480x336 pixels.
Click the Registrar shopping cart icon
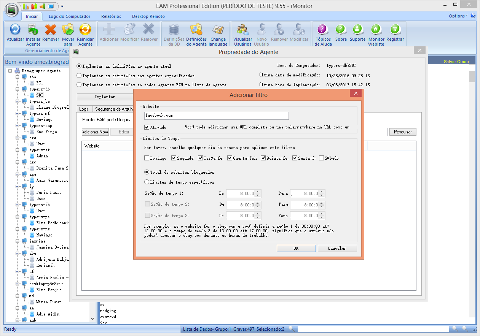tap(395, 29)
